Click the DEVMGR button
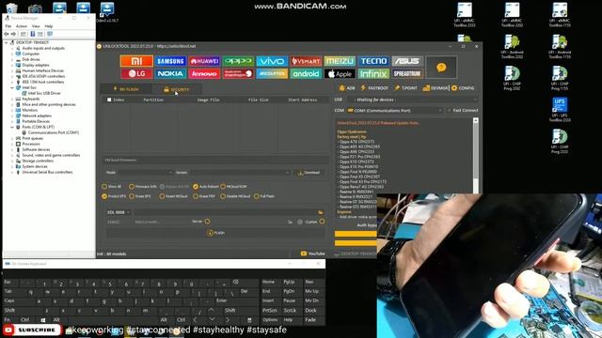The width and height of the screenshot is (602, 338). (x=436, y=88)
